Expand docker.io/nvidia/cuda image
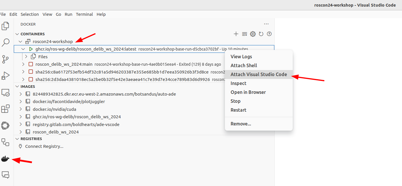Image resolution: width=402 pixels, height=186 pixels. [x=20, y=109]
